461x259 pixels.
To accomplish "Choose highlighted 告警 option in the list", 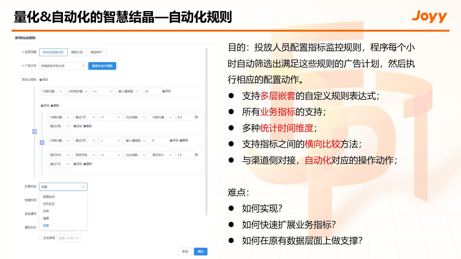I will tap(63, 226).
